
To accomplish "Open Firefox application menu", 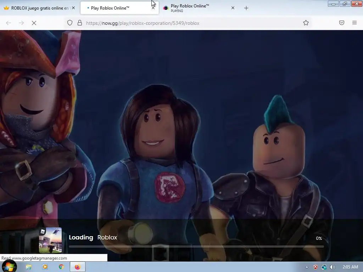I will click(354, 23).
